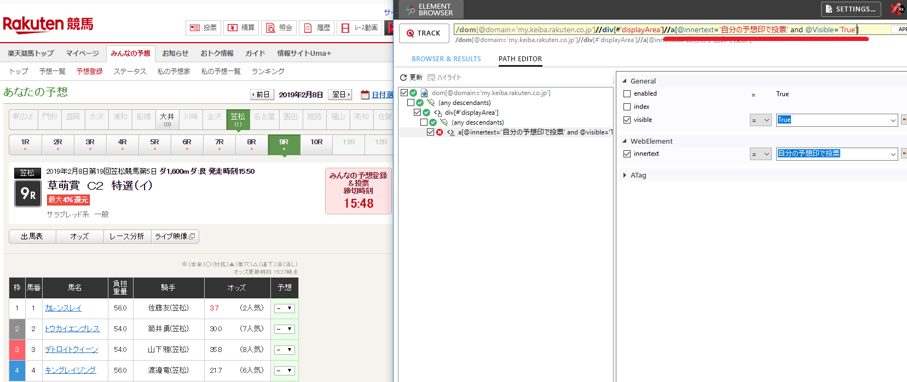Go to 前日 previous day
Screen dimensions: 907x382
click(x=262, y=95)
